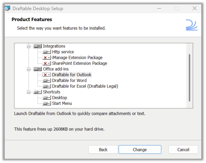206x163 pixels.
Task: Select the Draftable for Word tree item
Action: [x=69, y=80]
